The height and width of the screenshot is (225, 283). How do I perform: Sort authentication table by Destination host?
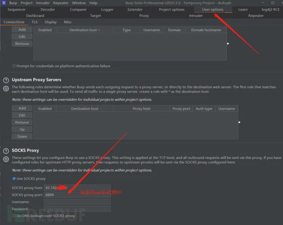(x=84, y=30)
